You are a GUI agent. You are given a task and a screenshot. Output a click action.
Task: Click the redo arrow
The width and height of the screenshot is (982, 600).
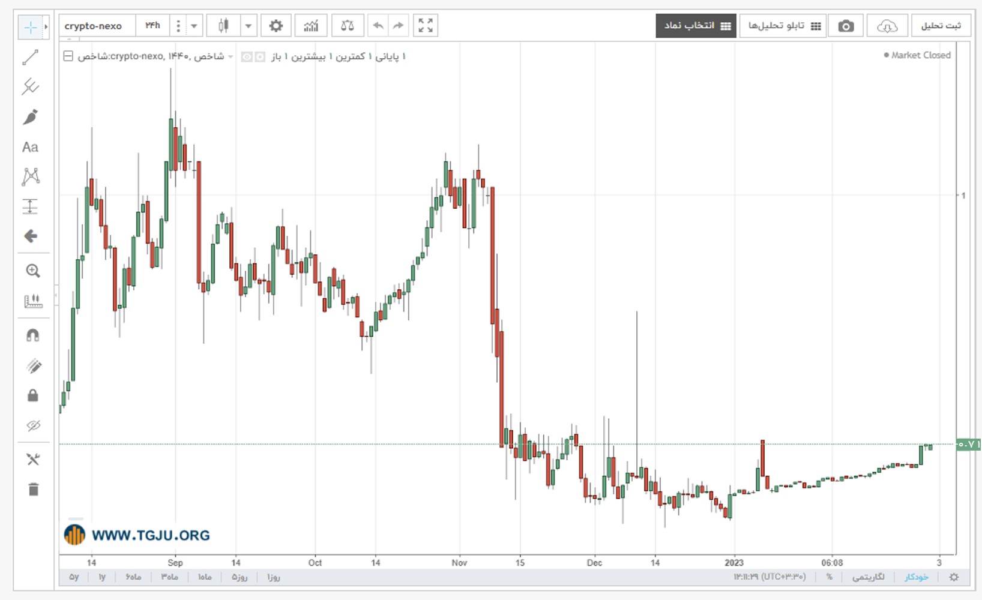398,26
